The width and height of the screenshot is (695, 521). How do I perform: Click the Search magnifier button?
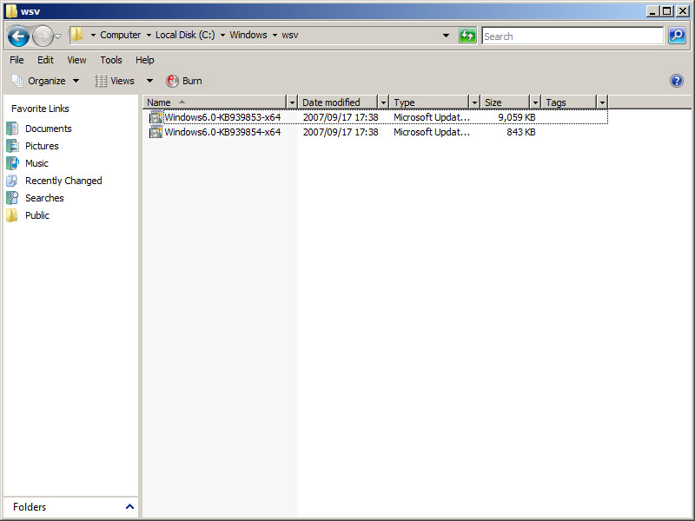point(677,36)
